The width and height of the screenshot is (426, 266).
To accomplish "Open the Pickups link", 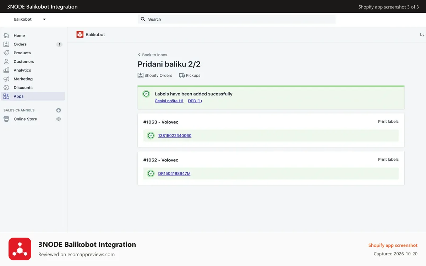I will pos(190,75).
